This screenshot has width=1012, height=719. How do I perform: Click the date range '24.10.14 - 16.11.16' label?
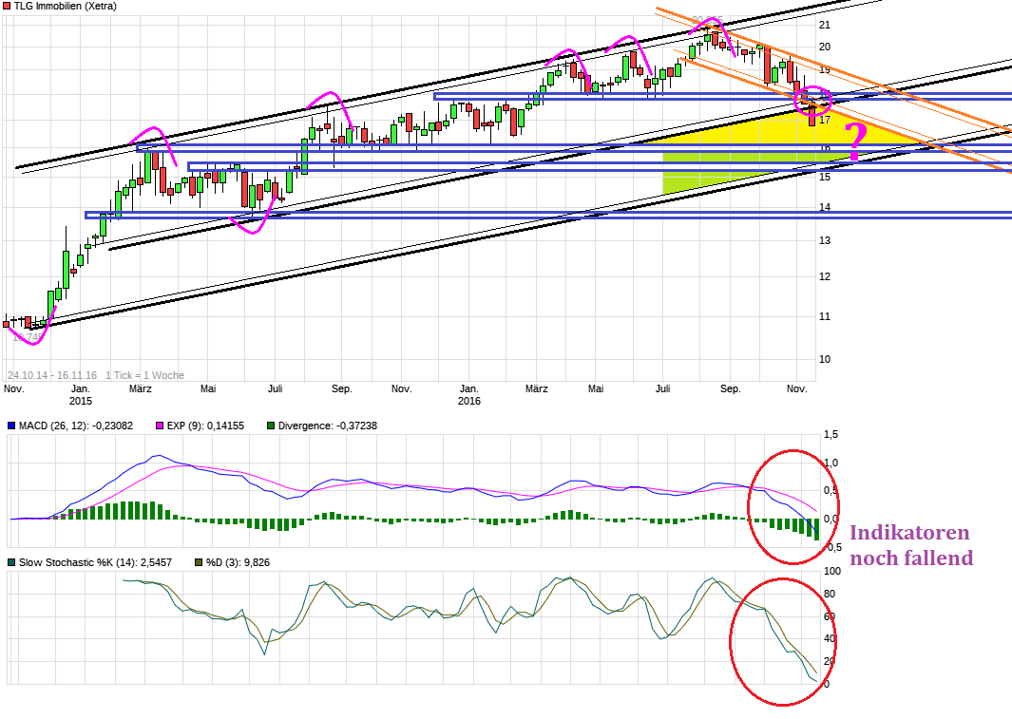tap(52, 375)
